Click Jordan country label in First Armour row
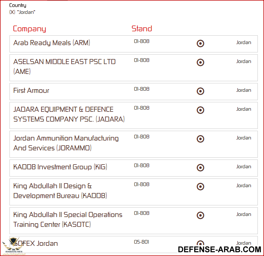264x256 pixels. click(x=244, y=90)
